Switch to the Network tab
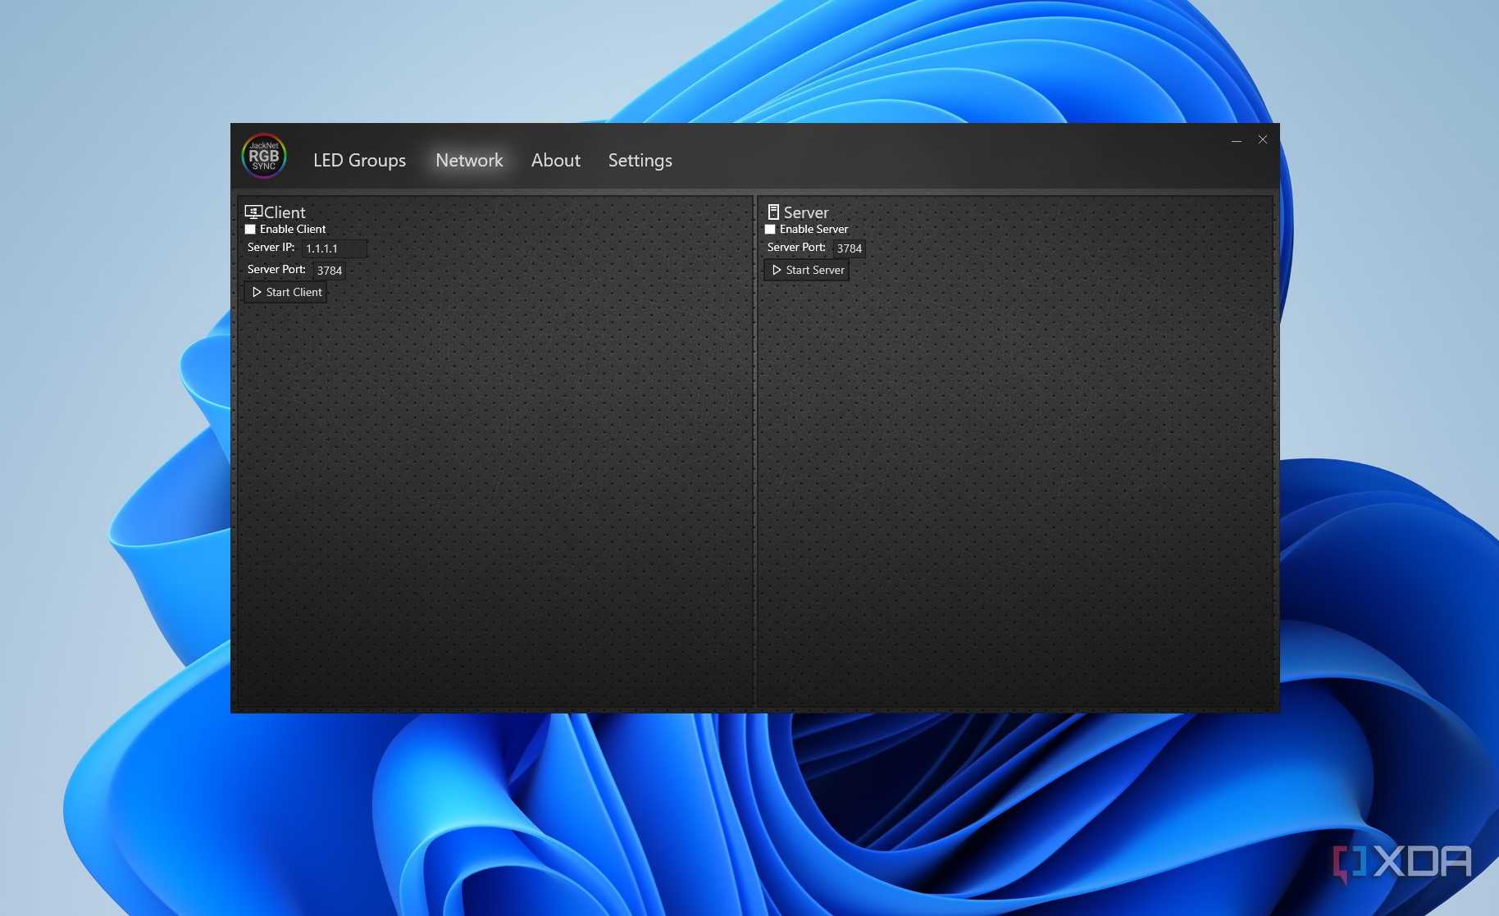Screen dimensions: 1499x916 [469, 161]
